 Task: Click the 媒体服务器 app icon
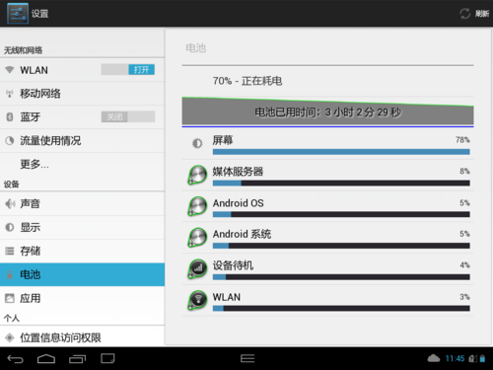pyautogui.click(x=197, y=175)
